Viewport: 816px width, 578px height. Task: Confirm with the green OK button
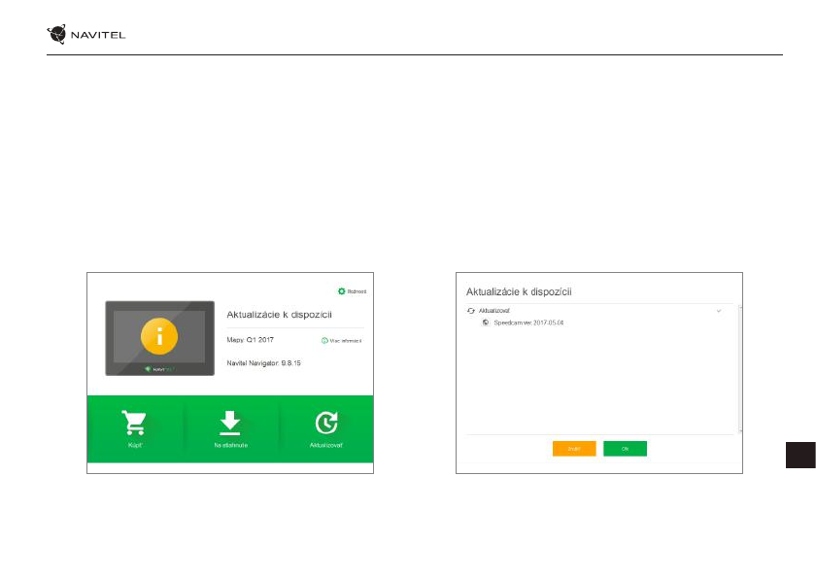coord(625,449)
